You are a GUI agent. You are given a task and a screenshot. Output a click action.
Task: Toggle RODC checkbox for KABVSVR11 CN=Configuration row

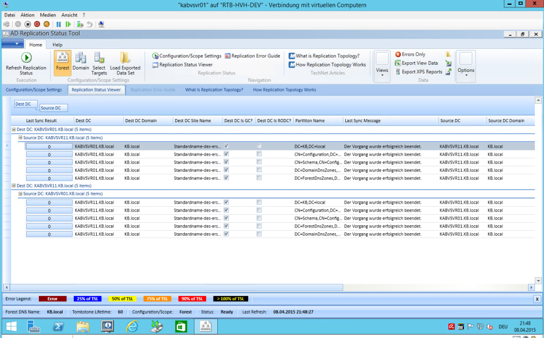click(259, 210)
